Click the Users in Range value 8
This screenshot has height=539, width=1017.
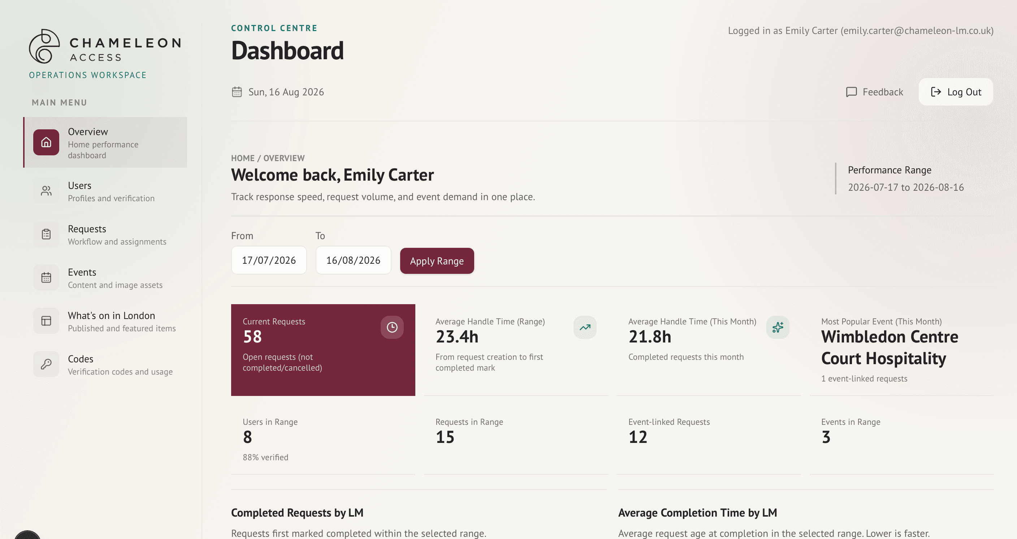click(x=247, y=437)
